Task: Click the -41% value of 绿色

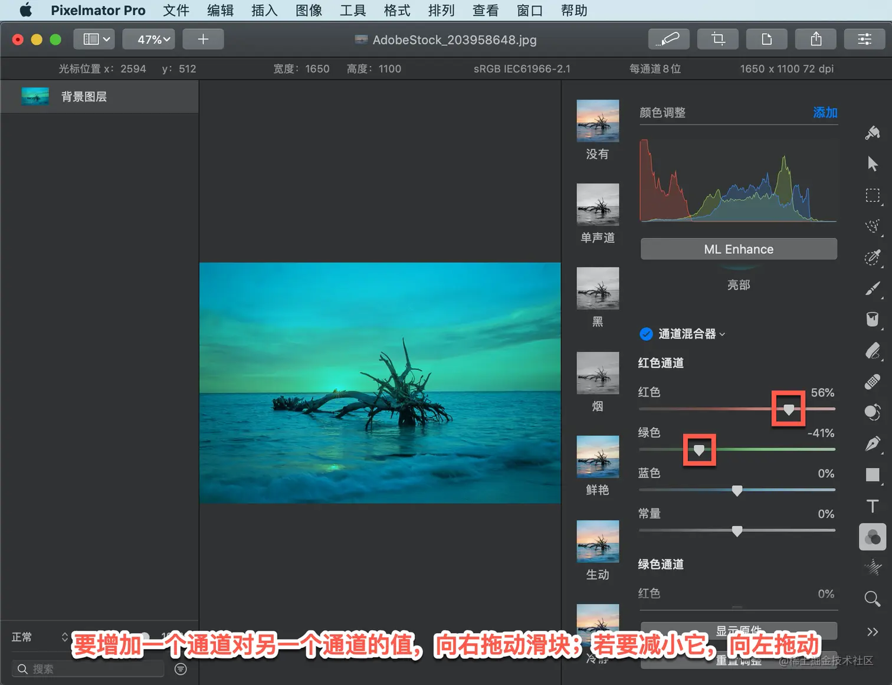Action: click(x=821, y=433)
